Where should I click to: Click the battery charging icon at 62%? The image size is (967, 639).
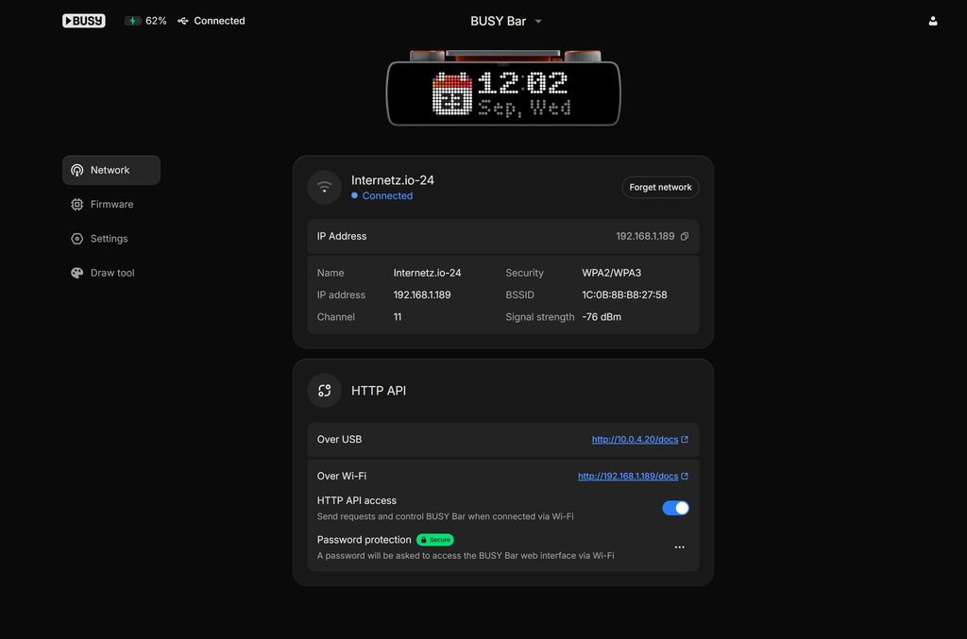pyautogui.click(x=132, y=21)
